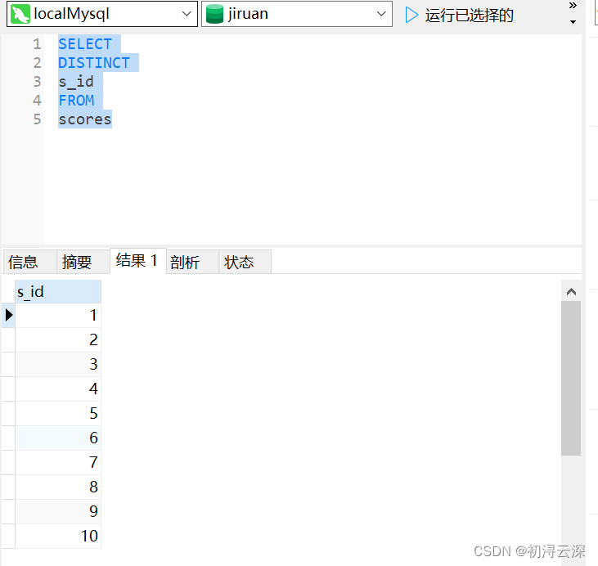
Task: Select result cell with value 10
Action: (58, 537)
